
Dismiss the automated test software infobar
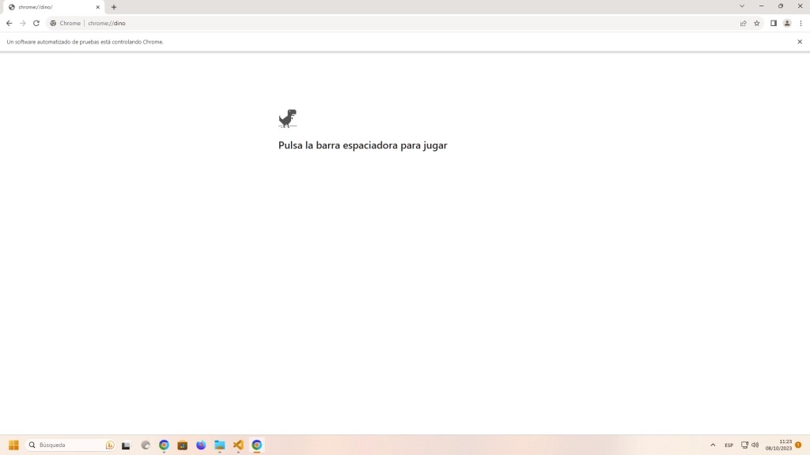pos(799,42)
